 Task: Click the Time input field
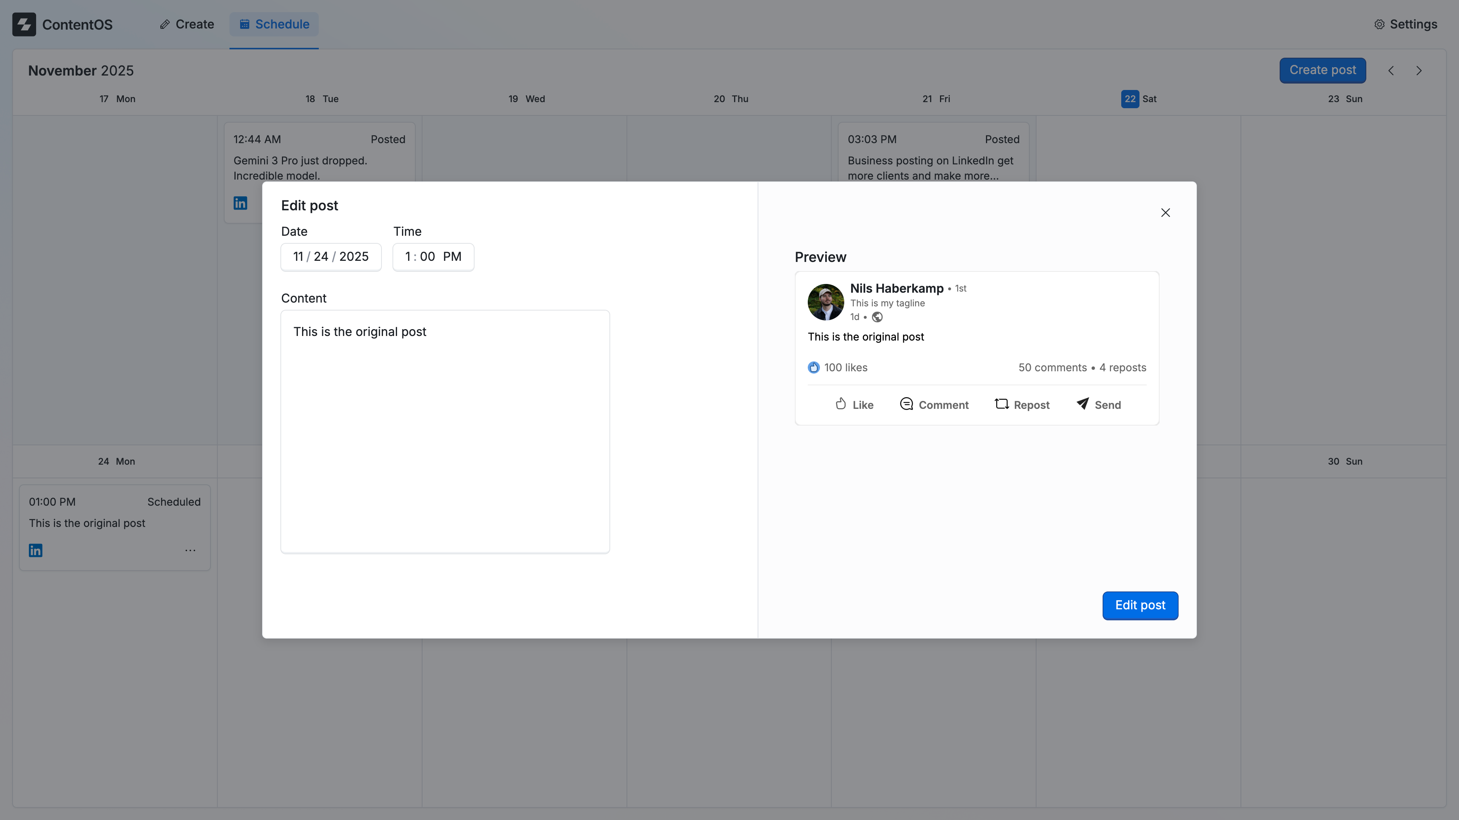coord(433,257)
